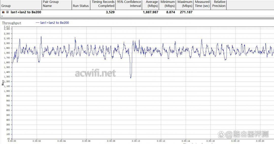This screenshot has width=274, height=144.
Task: Click the 95% Confidence Interval header
Action: [x=129, y=4]
